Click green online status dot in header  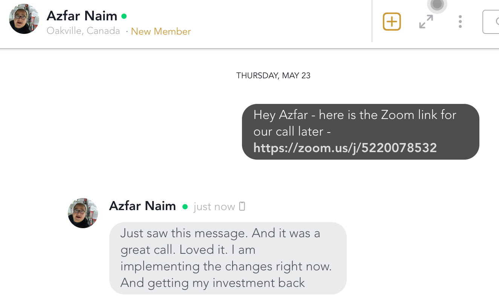pos(124,16)
